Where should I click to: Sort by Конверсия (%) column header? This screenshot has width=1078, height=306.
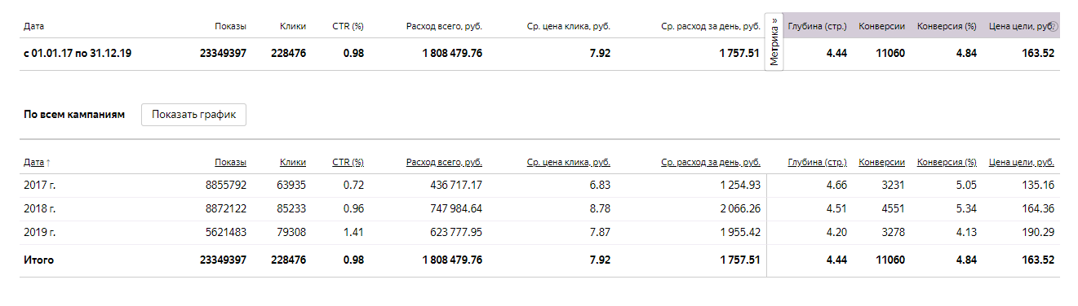point(947,162)
